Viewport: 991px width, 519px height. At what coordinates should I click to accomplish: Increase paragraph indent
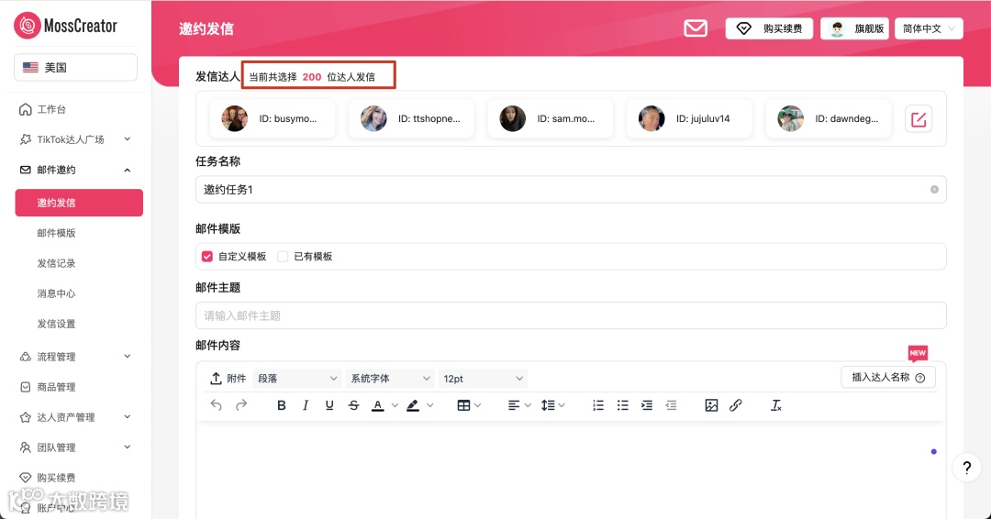click(x=647, y=405)
